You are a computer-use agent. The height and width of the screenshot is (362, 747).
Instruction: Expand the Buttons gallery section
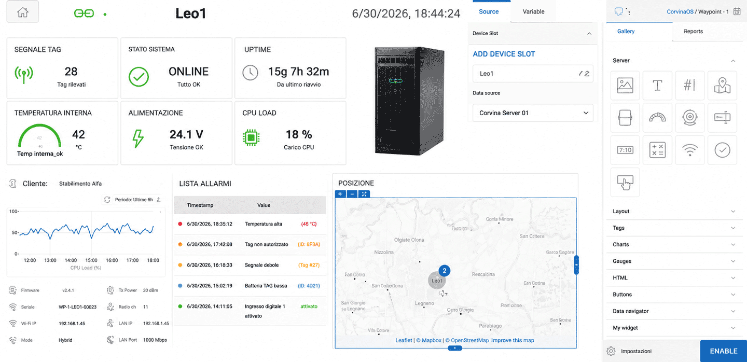pos(674,294)
